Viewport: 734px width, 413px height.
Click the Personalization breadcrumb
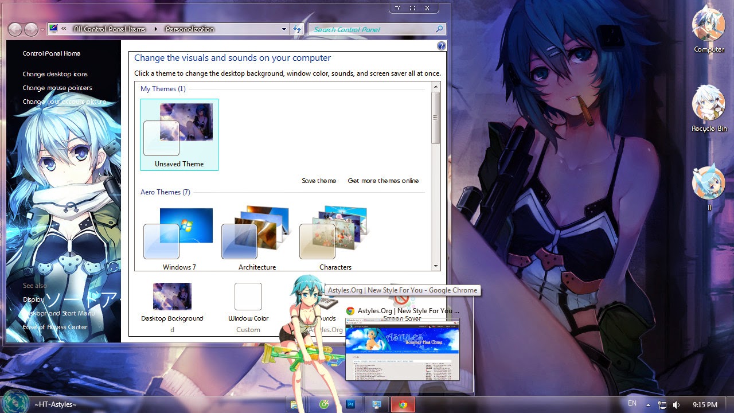[x=190, y=29]
